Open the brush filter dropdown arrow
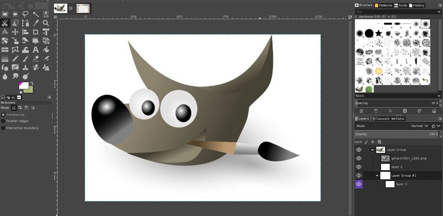The image size is (443, 216). [x=439, y=12]
